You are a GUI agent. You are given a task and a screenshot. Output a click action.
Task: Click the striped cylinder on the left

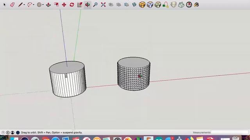tap(68, 79)
